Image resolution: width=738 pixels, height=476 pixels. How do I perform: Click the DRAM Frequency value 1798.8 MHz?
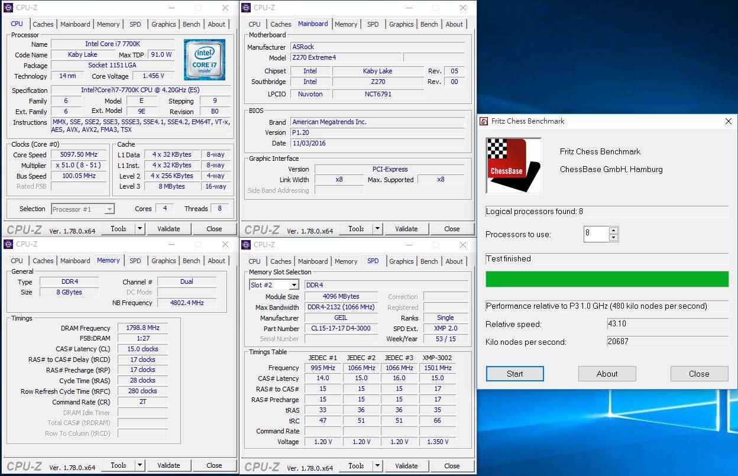[x=143, y=328]
